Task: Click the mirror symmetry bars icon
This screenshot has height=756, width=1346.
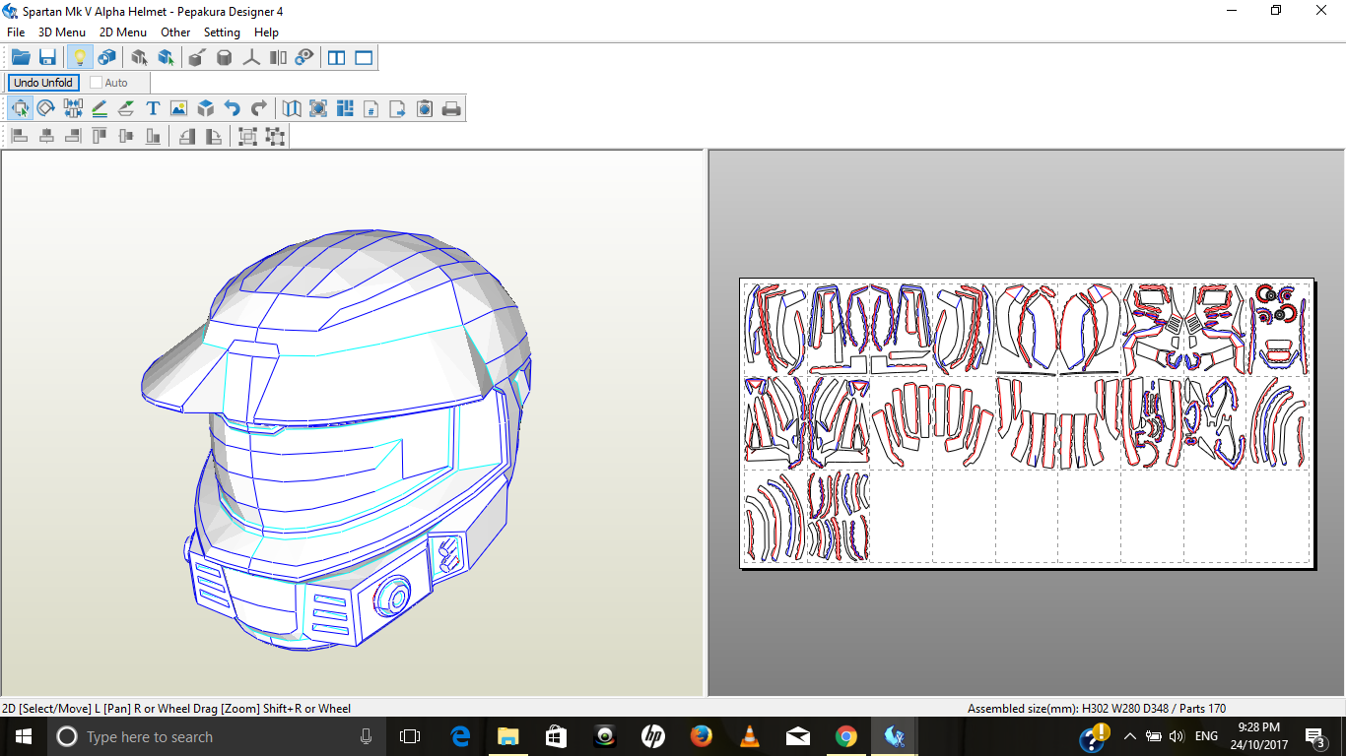Action: click(x=279, y=58)
